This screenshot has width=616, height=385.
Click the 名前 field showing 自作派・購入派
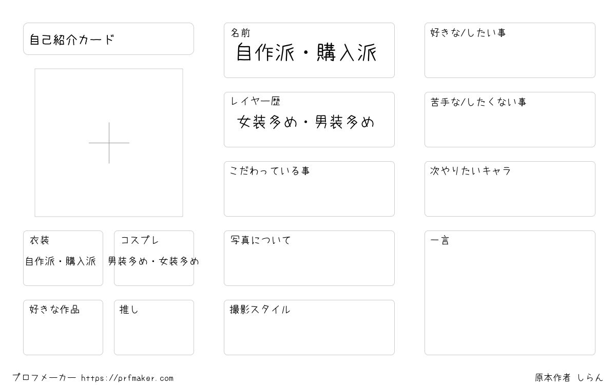tap(309, 50)
